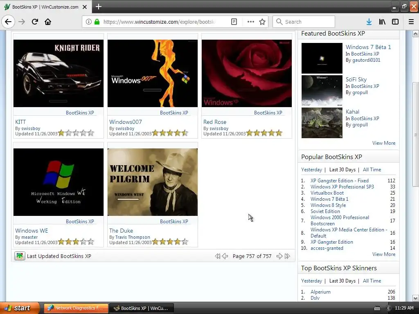Click the Windows WE star rating
This screenshot has width=419, height=314.
coord(76,242)
